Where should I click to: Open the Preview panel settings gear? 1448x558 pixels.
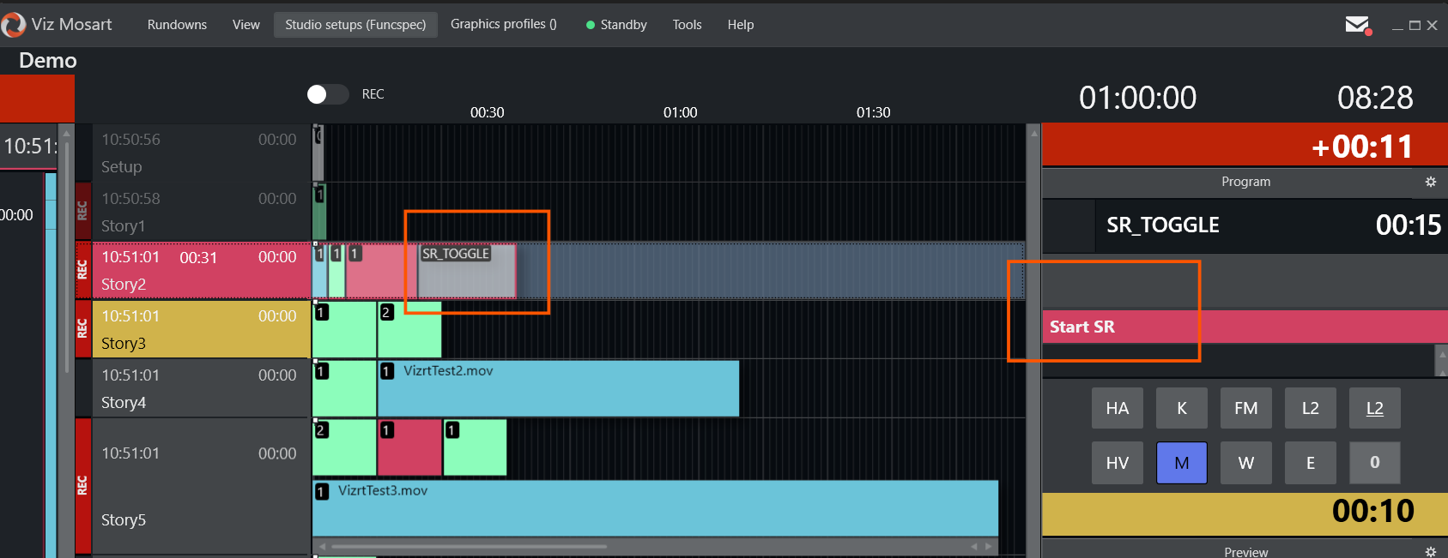point(1430,552)
